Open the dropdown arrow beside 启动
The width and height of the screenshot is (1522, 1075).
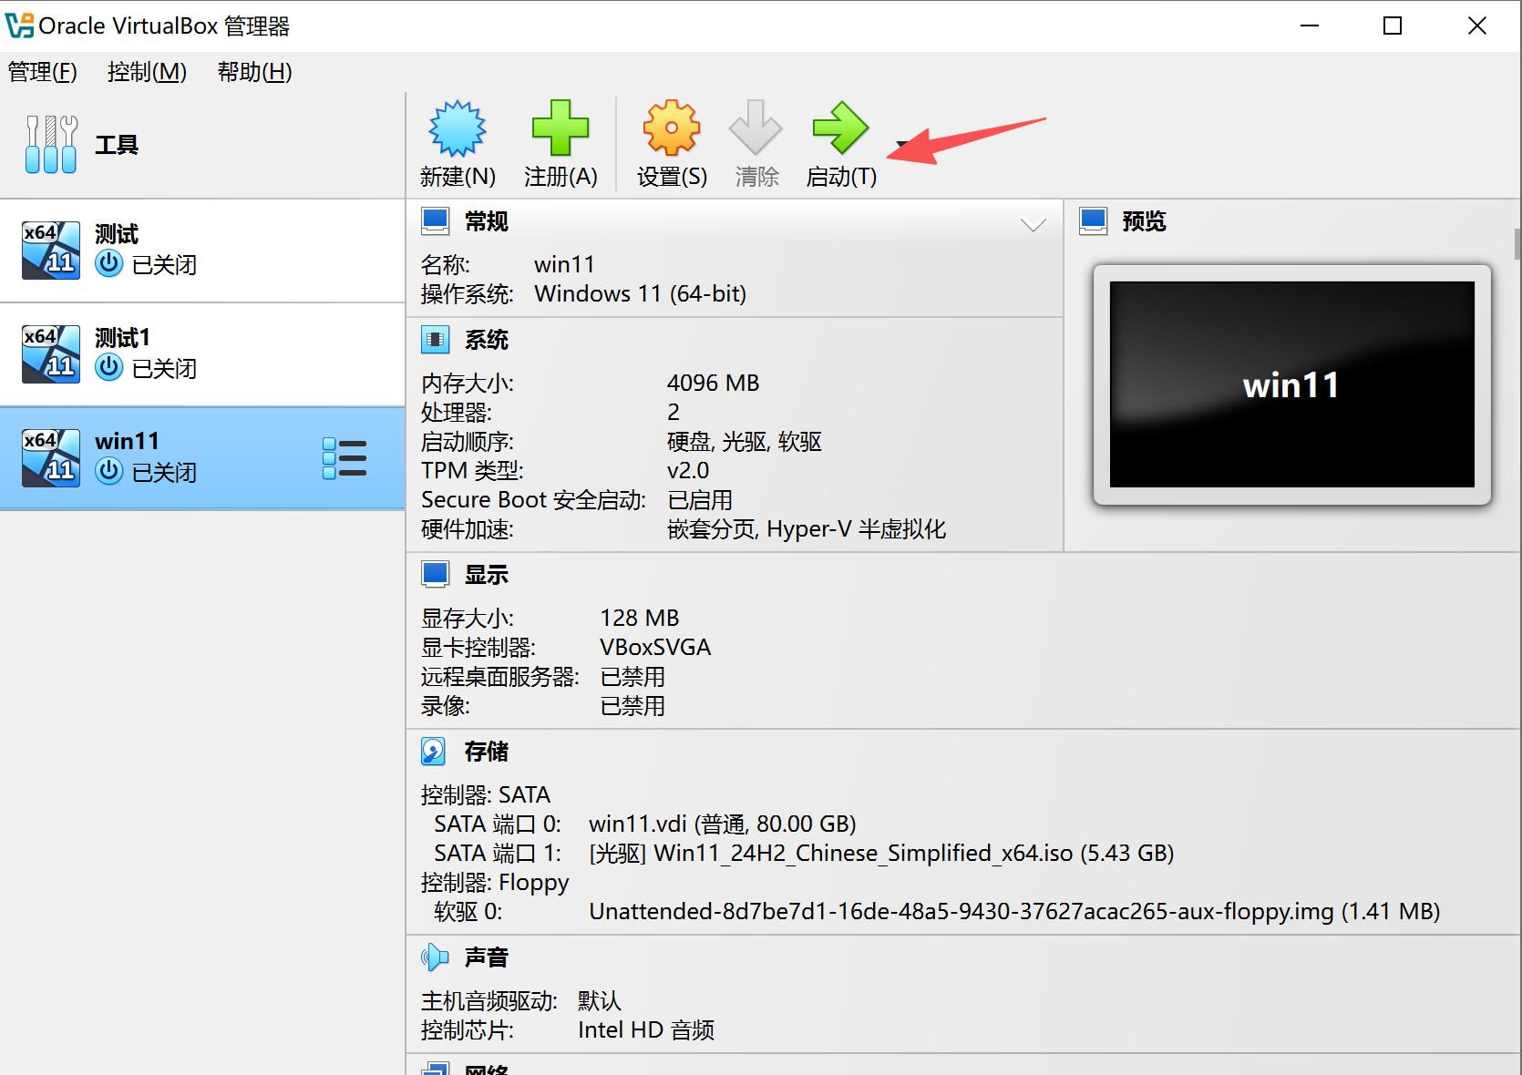tap(900, 146)
